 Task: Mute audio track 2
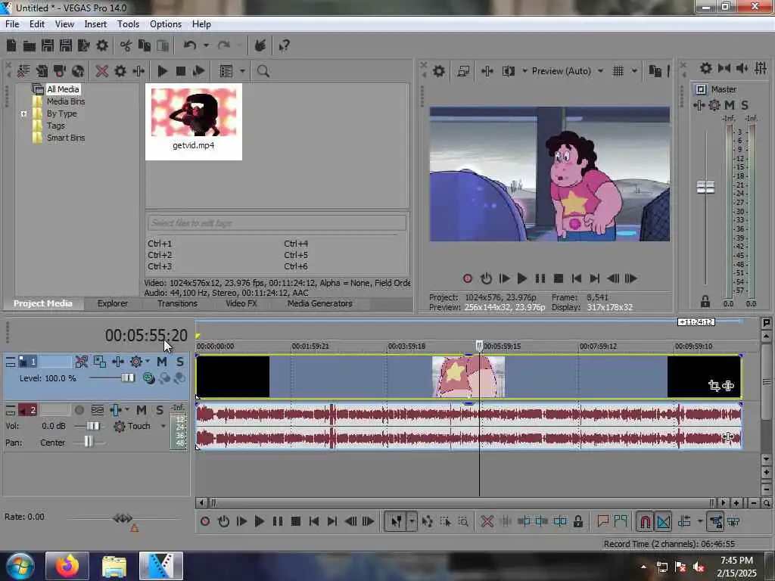click(x=142, y=410)
